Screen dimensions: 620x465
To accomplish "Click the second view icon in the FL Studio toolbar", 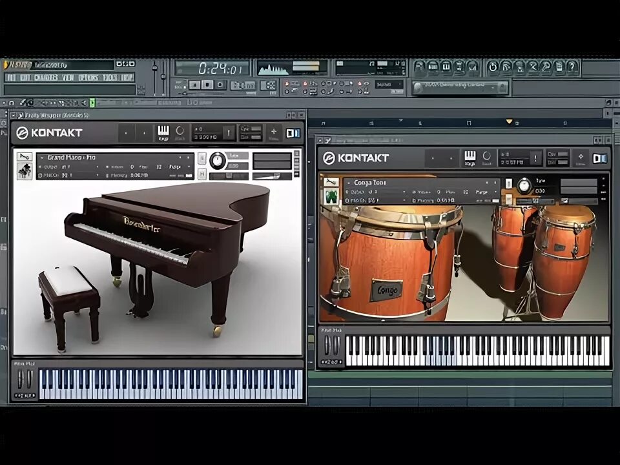I will point(433,67).
